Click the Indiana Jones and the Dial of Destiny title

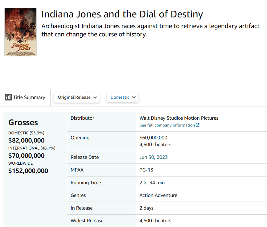click(x=122, y=14)
